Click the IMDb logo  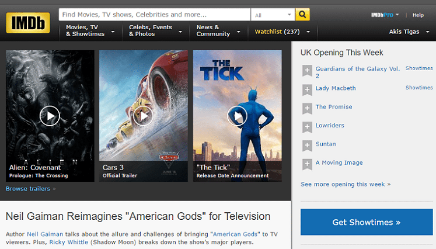point(28,23)
